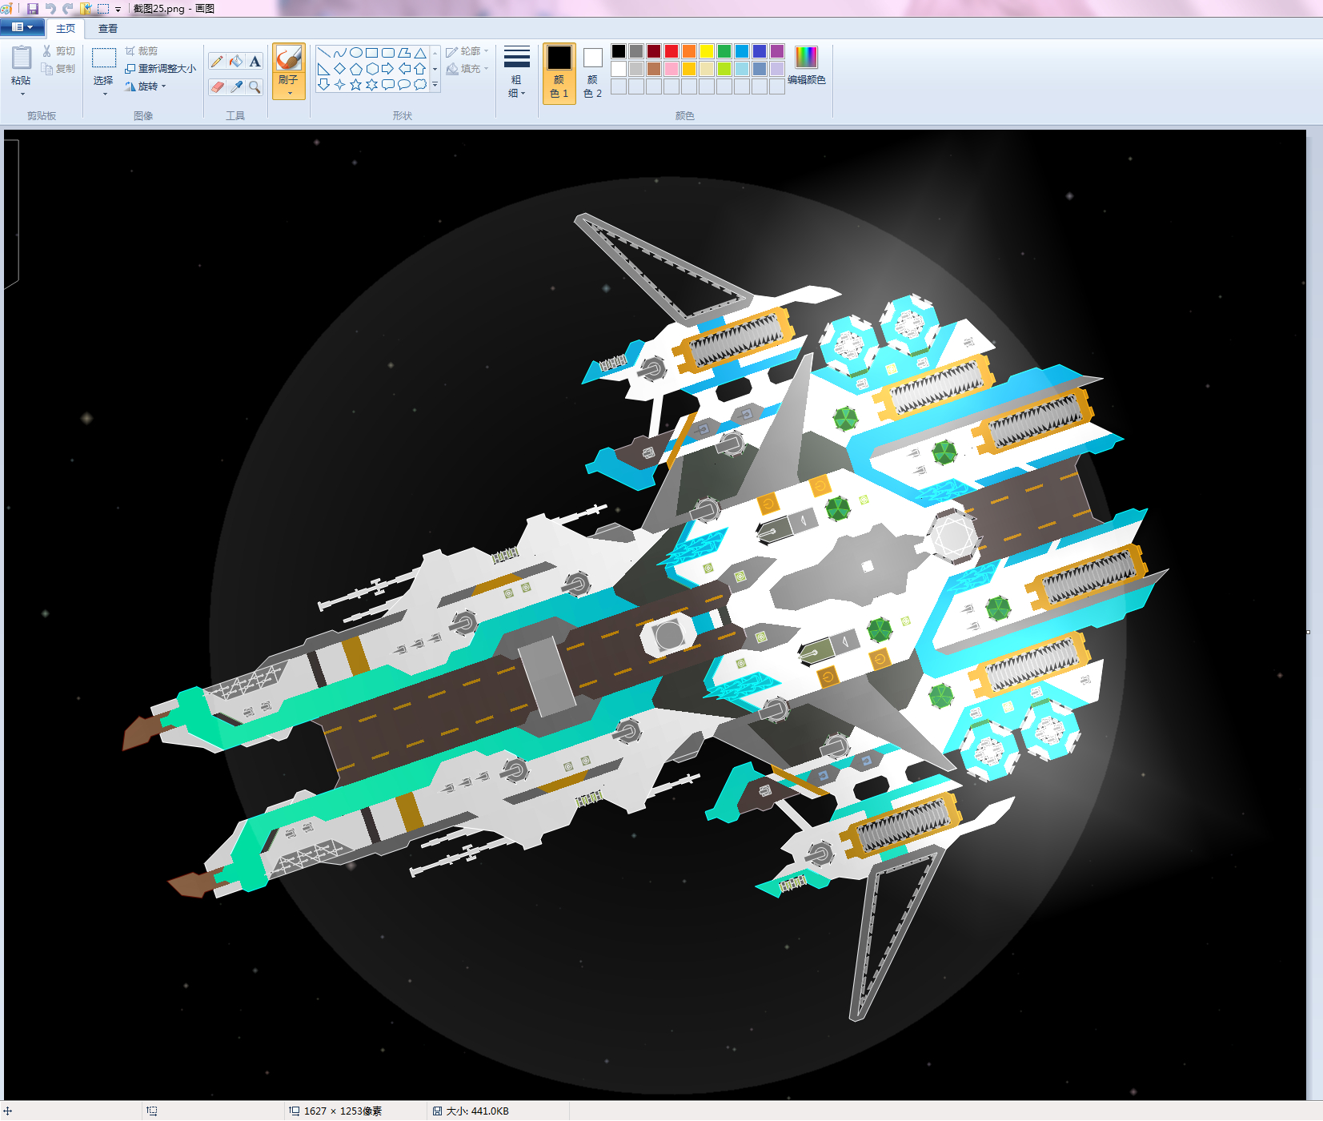Image resolution: width=1323 pixels, height=1121 pixels.
Task: Switch to the 主页 ribbon tab
Action: point(66,29)
